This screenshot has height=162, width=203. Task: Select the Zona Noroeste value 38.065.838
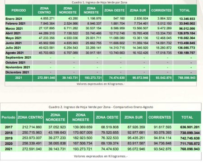[x=57, y=143]
